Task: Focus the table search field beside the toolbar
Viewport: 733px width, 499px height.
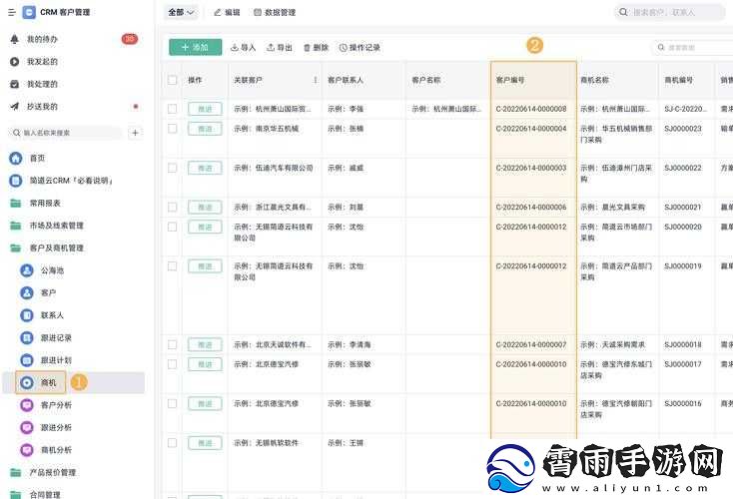Action: [x=692, y=48]
